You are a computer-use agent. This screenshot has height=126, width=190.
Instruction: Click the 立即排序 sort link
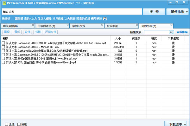(182, 32)
